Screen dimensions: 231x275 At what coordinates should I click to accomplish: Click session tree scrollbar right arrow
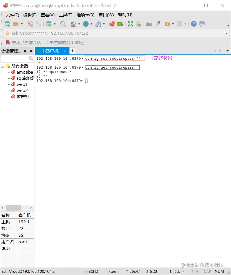point(31,208)
